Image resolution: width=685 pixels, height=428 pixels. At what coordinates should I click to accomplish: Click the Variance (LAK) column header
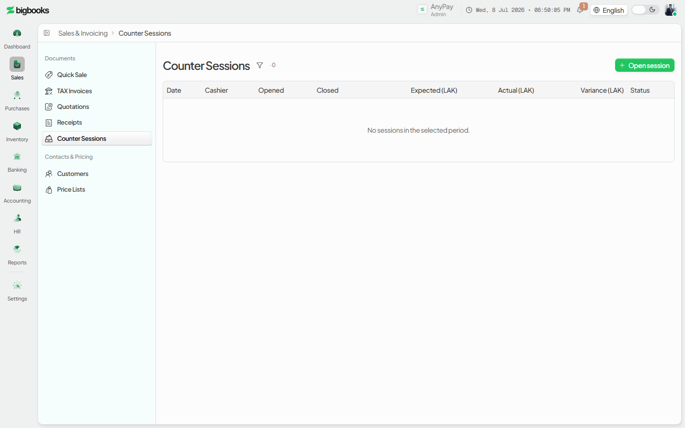click(602, 90)
